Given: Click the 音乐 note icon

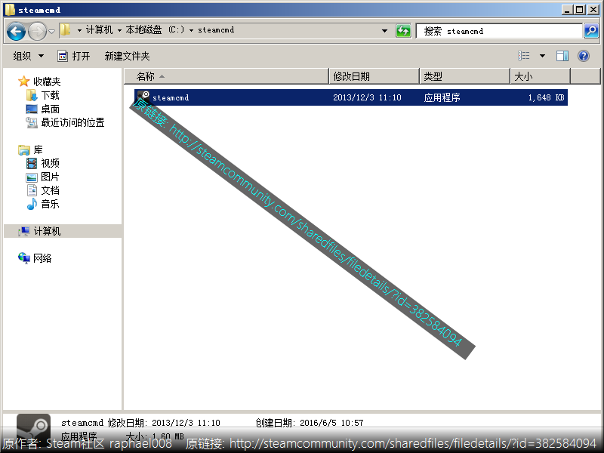Looking at the screenshot, I should tap(32, 204).
